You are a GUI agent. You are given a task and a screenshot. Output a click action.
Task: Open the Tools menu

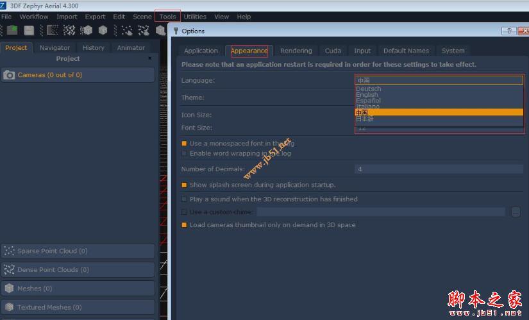tap(167, 17)
